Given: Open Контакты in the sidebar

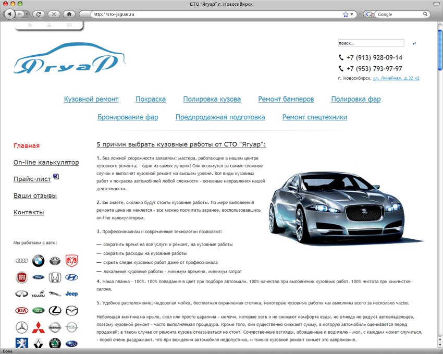Looking at the screenshot, I should (x=29, y=213).
